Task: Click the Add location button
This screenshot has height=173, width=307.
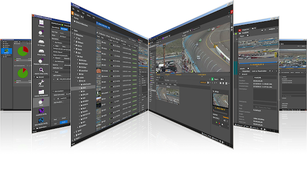Action: point(58,75)
